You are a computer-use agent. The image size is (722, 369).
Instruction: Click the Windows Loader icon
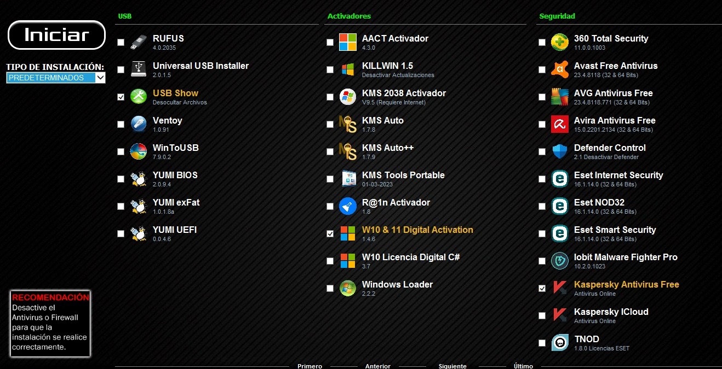[x=348, y=288]
